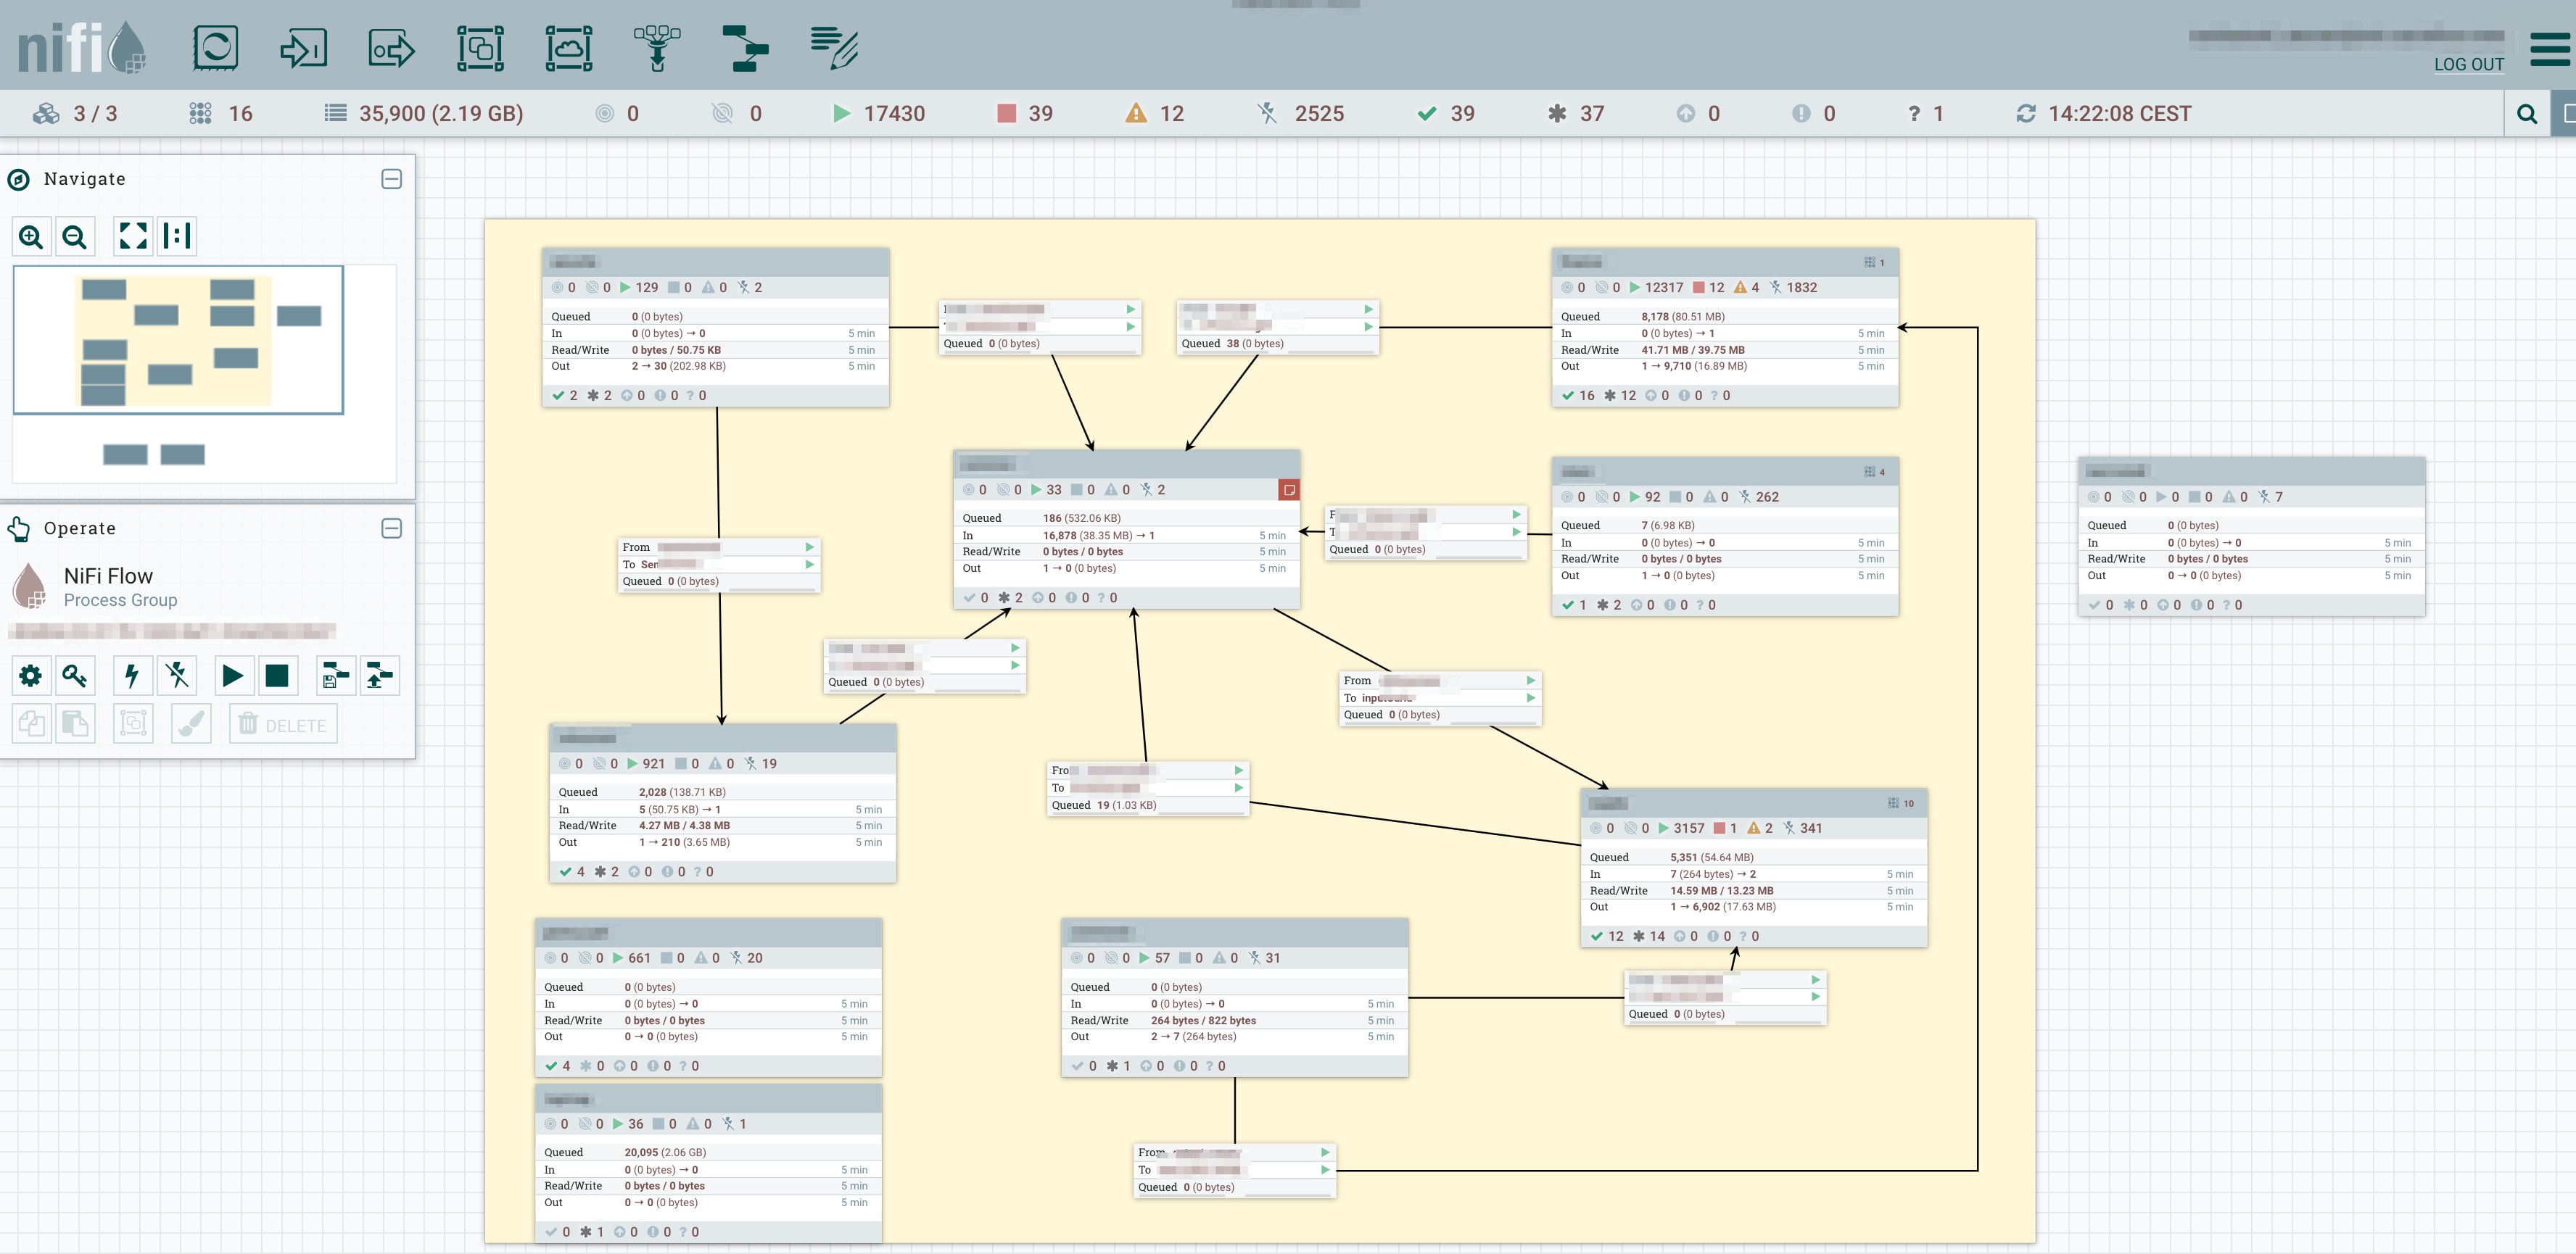Select the process group running 129 components

coord(715,328)
